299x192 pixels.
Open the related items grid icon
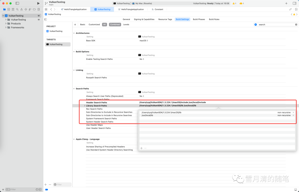coord(46,9)
